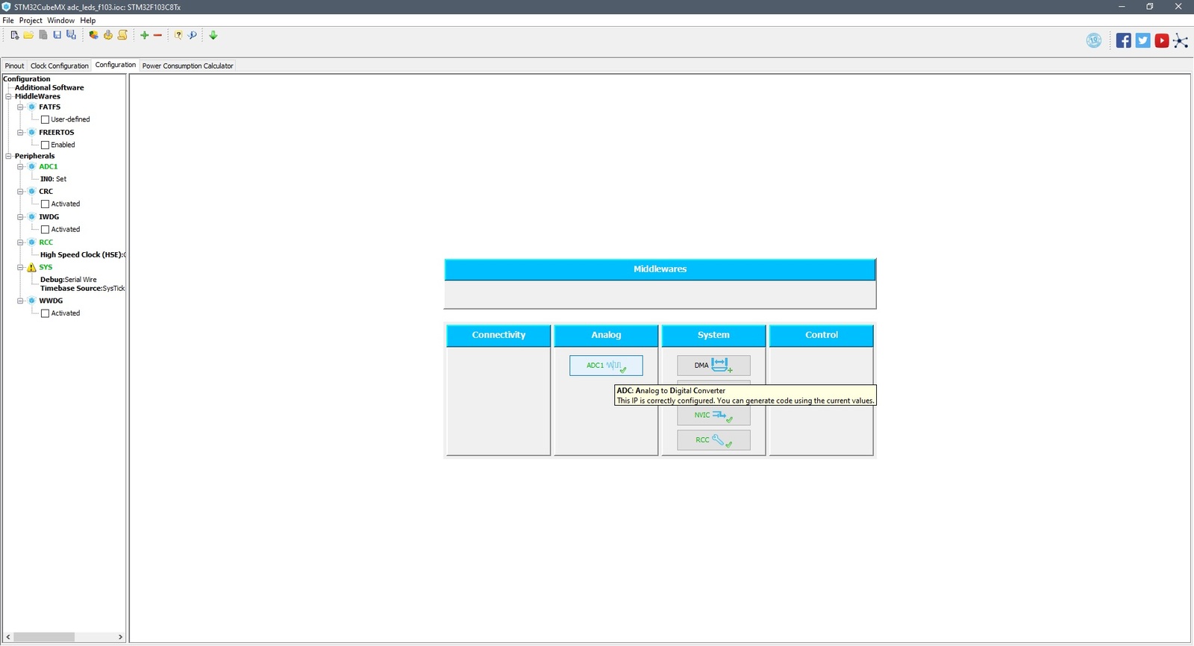The image size is (1194, 646).
Task: Collapse the FREERTOS tree node
Action: 20,132
